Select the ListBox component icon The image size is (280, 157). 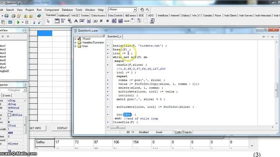pyautogui.click(x=114, y=21)
